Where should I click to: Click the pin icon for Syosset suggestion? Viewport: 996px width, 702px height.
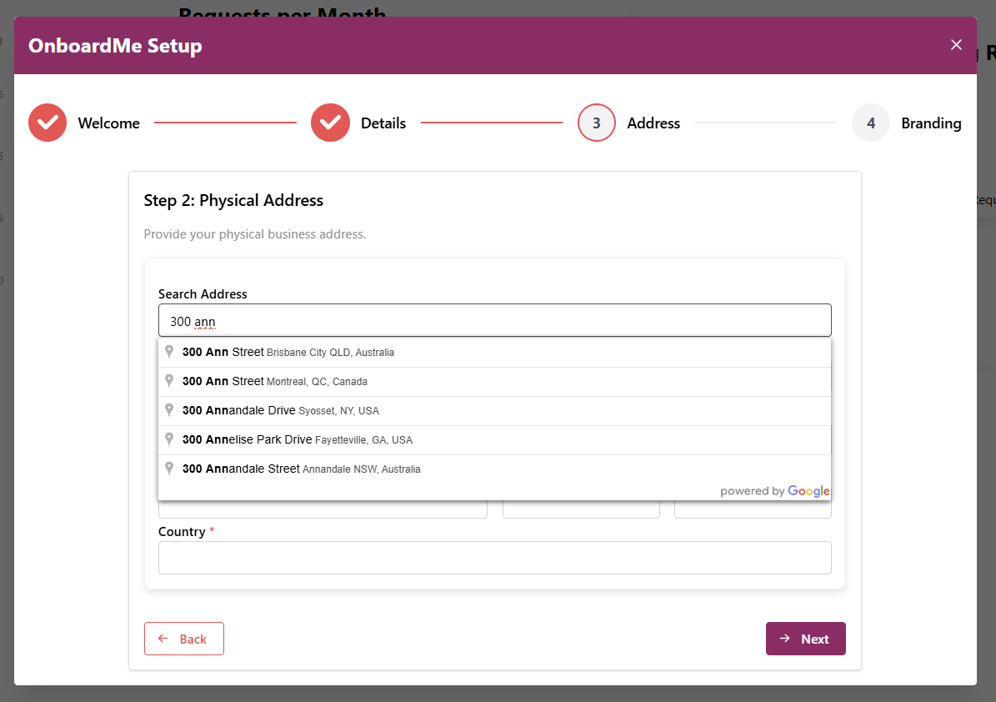click(x=169, y=410)
